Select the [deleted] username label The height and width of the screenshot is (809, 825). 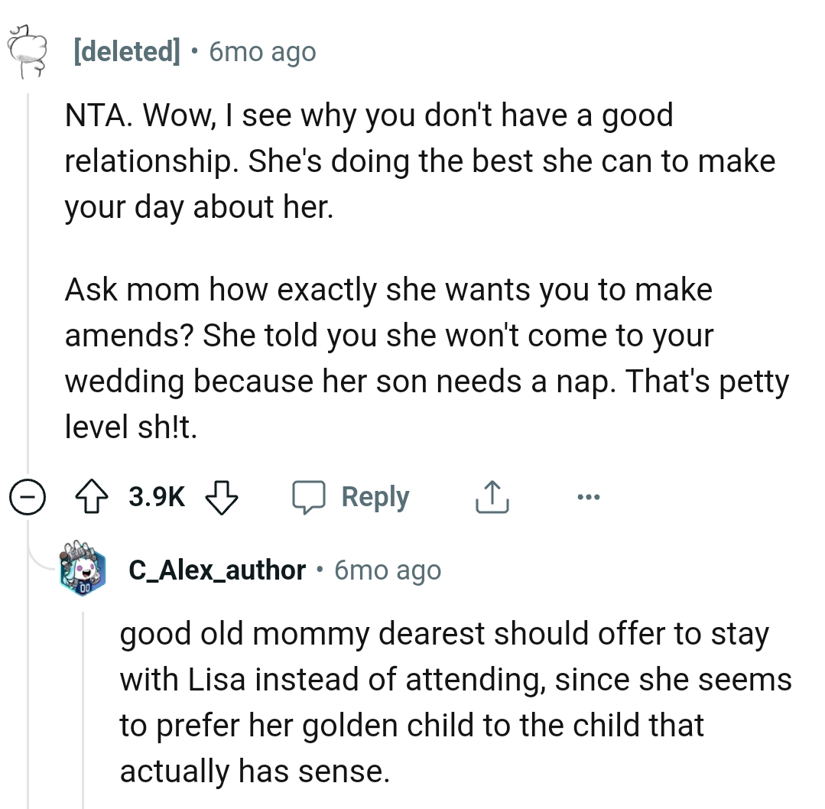pos(126,51)
